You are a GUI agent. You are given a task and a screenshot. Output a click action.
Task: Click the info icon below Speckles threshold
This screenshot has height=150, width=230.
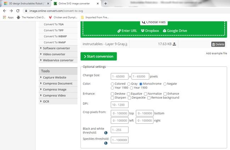106,143
